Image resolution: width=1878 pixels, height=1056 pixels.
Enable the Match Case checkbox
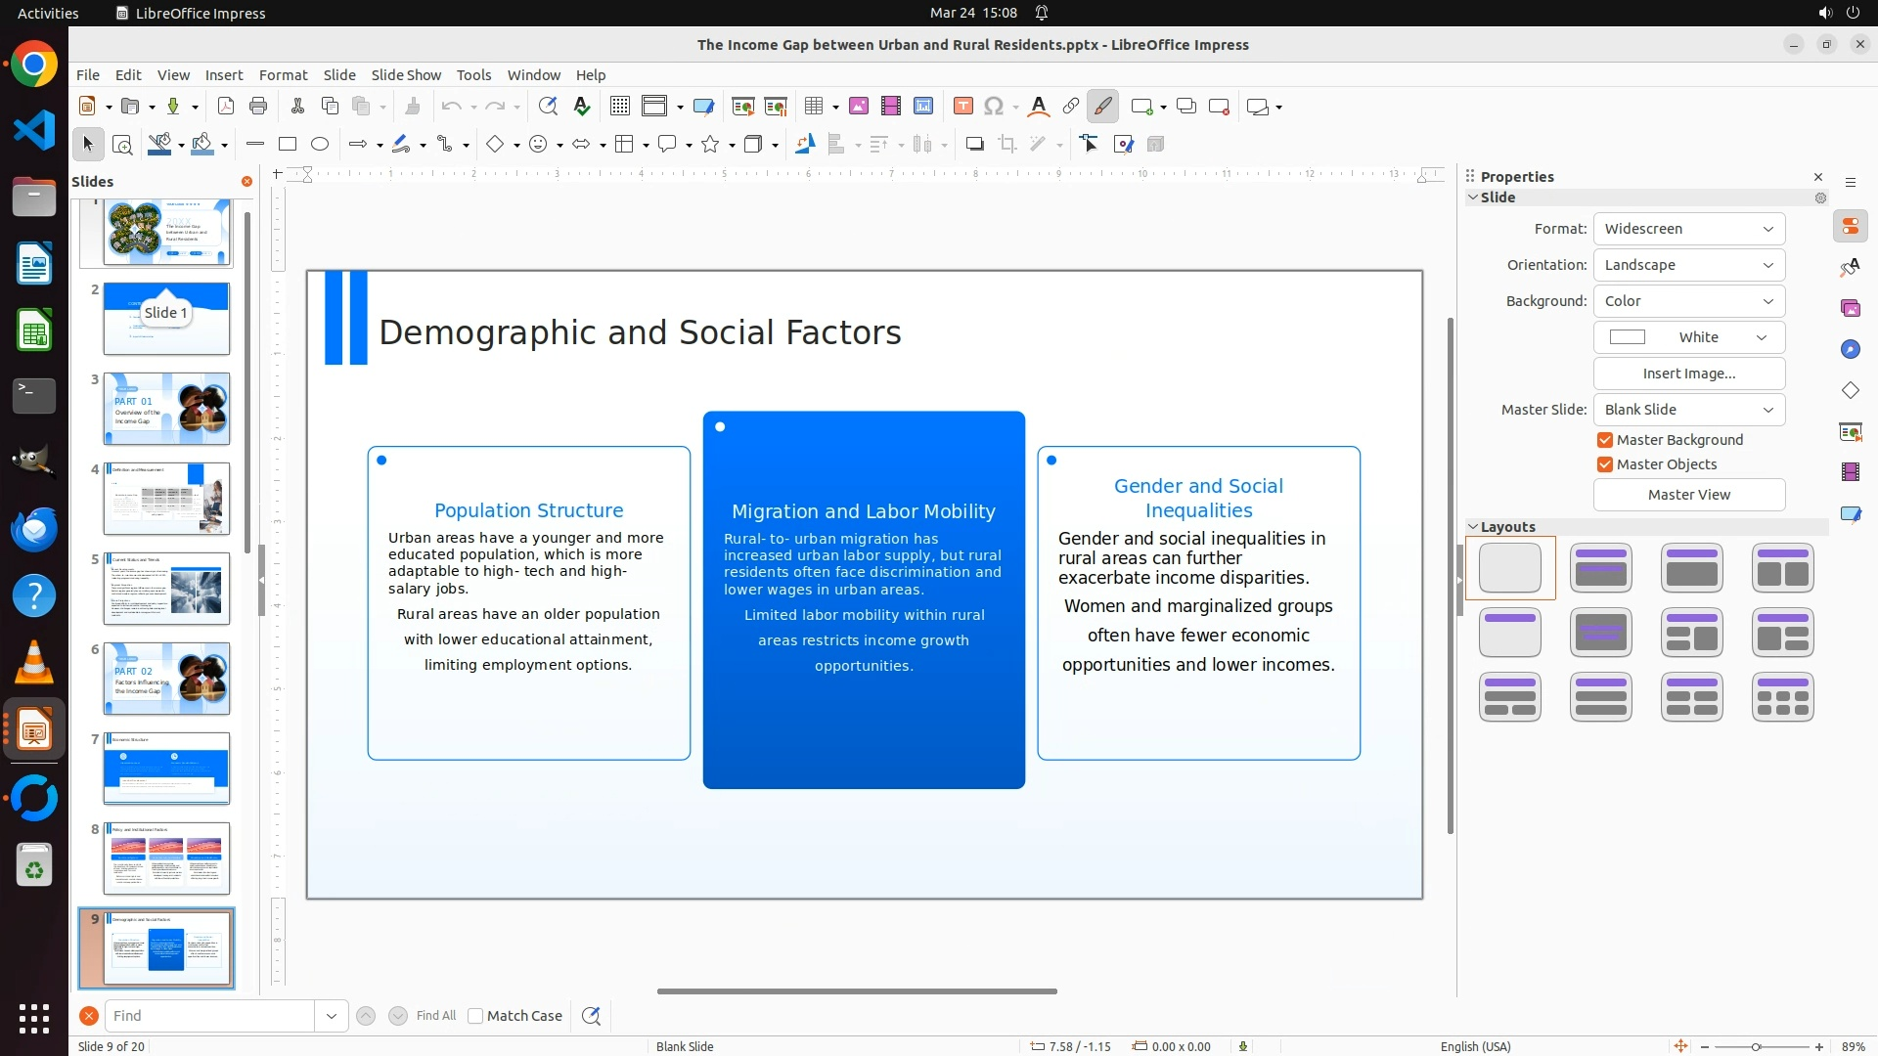(x=475, y=1016)
